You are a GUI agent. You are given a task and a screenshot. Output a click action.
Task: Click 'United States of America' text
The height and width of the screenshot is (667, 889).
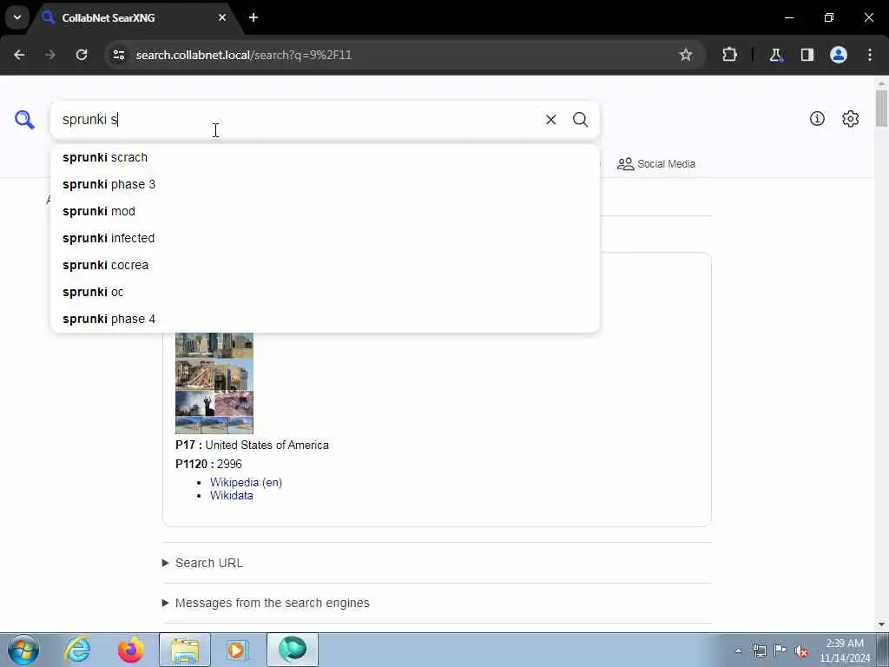(267, 446)
